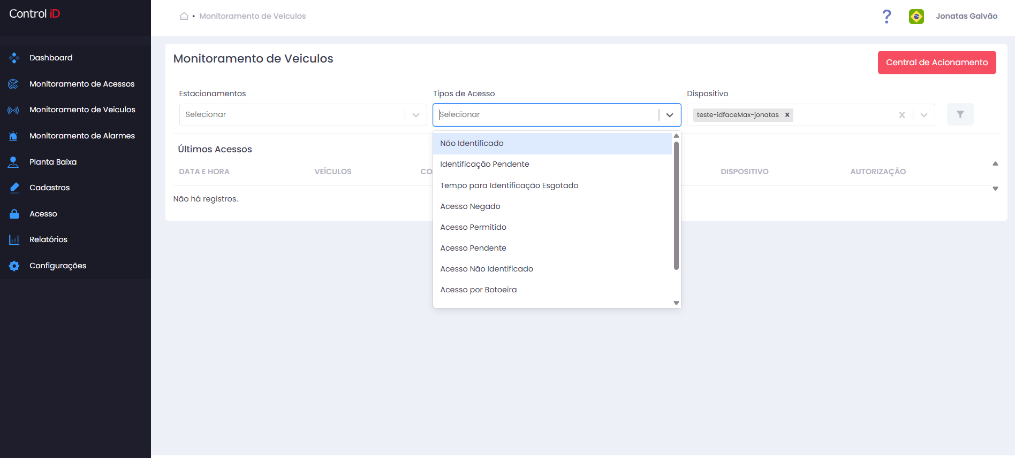Choose the Acesso Não Identificado option
Viewport: 1015px width, 458px height.
[x=552, y=269]
